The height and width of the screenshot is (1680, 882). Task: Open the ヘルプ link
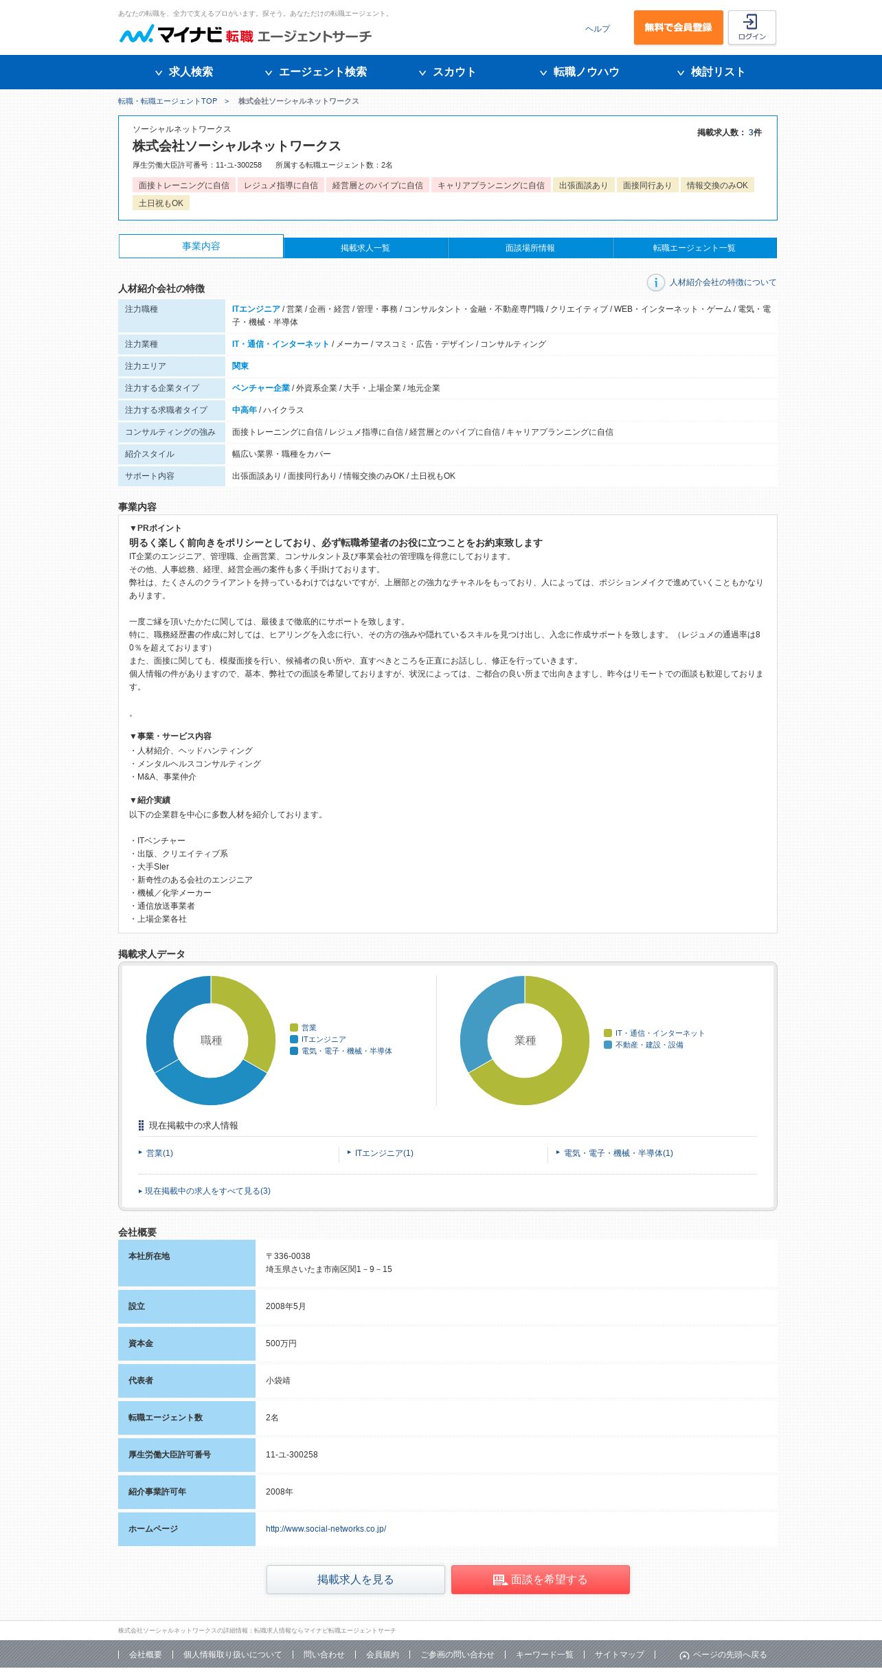pos(598,29)
